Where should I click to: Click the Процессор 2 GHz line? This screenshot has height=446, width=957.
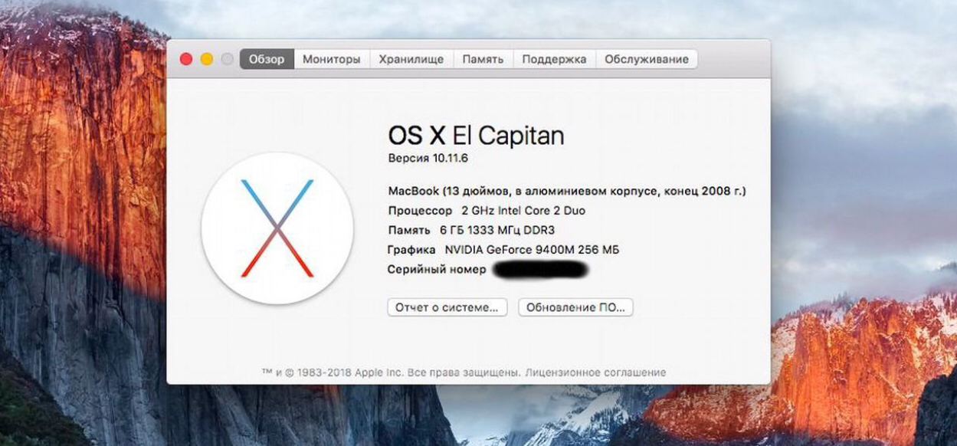[x=487, y=210]
